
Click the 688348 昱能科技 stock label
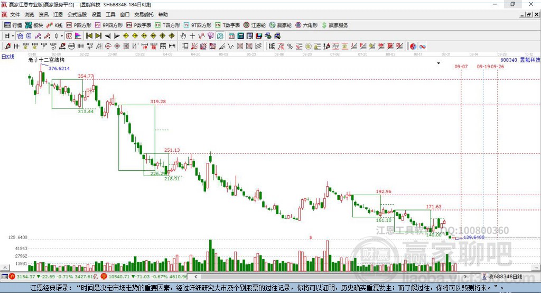520,60
